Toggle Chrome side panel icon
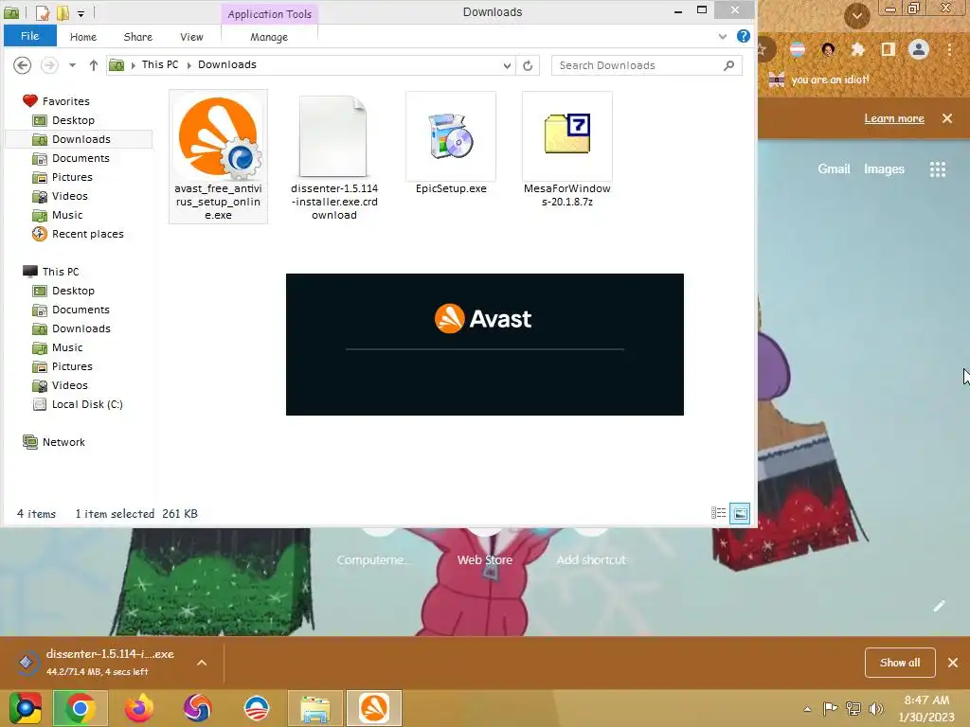970x727 pixels. pos(889,49)
